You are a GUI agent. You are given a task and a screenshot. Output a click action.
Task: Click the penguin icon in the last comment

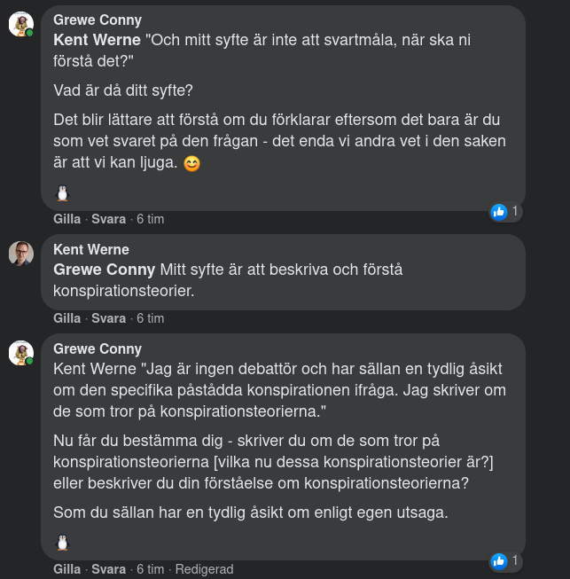point(62,542)
